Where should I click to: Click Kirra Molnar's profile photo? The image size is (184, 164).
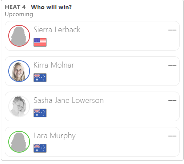pyautogui.click(x=19, y=71)
